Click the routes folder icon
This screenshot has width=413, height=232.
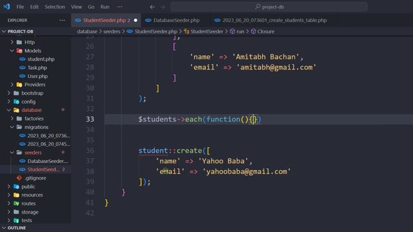16,204
